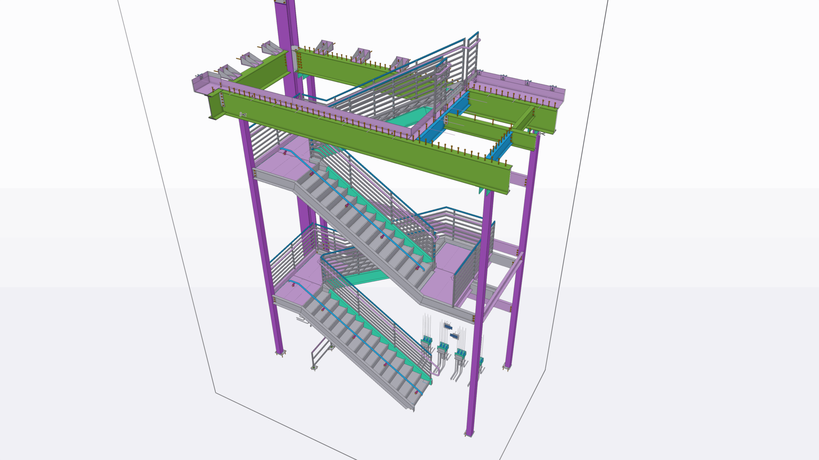Select the leftmost teal anchor embed near the stair base

click(x=426, y=340)
